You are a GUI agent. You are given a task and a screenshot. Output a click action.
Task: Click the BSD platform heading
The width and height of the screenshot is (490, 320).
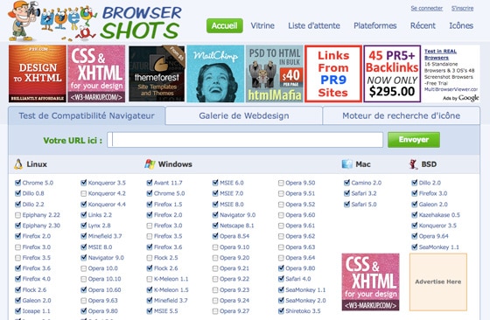tap(429, 164)
